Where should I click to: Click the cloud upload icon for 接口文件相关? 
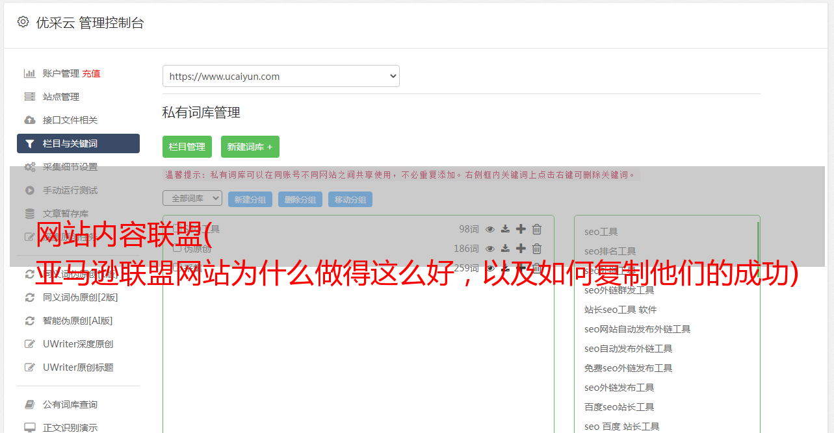click(29, 120)
